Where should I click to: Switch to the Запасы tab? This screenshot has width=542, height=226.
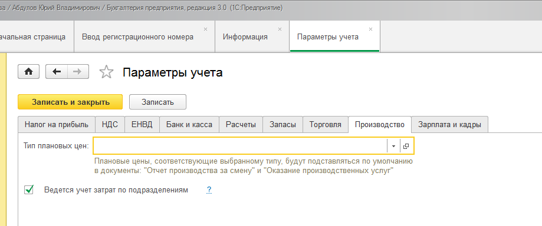283,125
